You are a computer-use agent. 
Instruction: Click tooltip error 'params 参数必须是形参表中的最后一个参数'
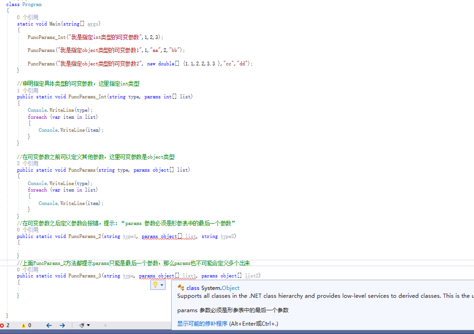tap(233, 310)
